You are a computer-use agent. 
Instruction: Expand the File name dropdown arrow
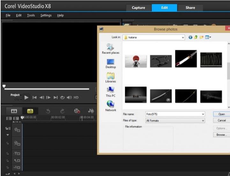pyautogui.click(x=203, y=114)
